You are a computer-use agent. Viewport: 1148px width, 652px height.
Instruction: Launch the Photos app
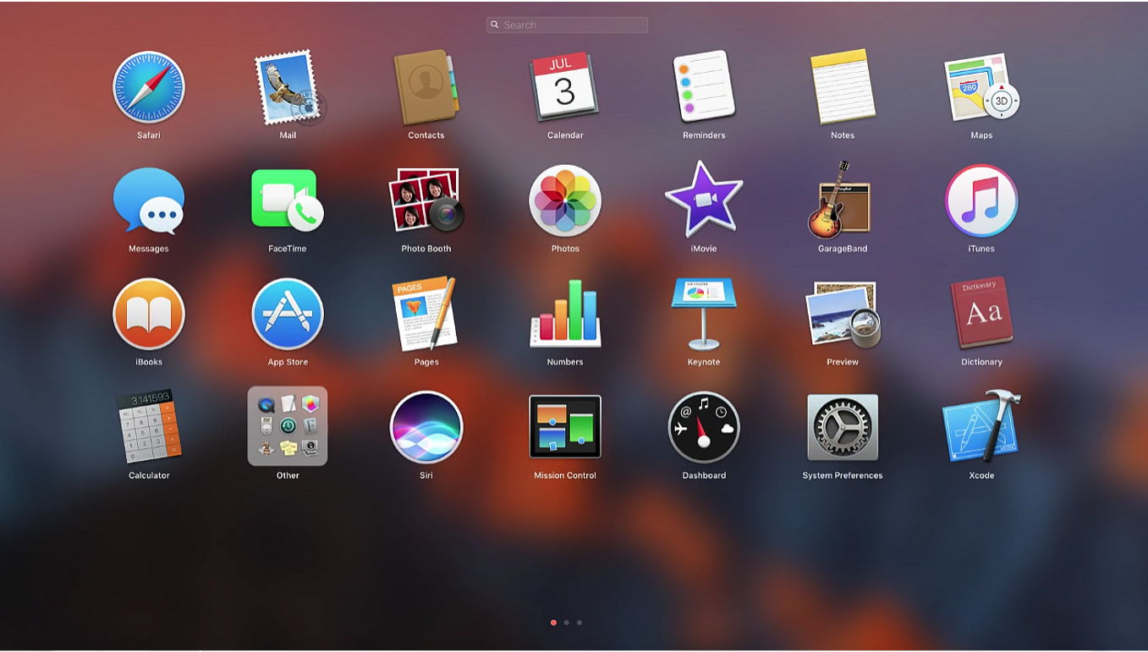point(565,201)
